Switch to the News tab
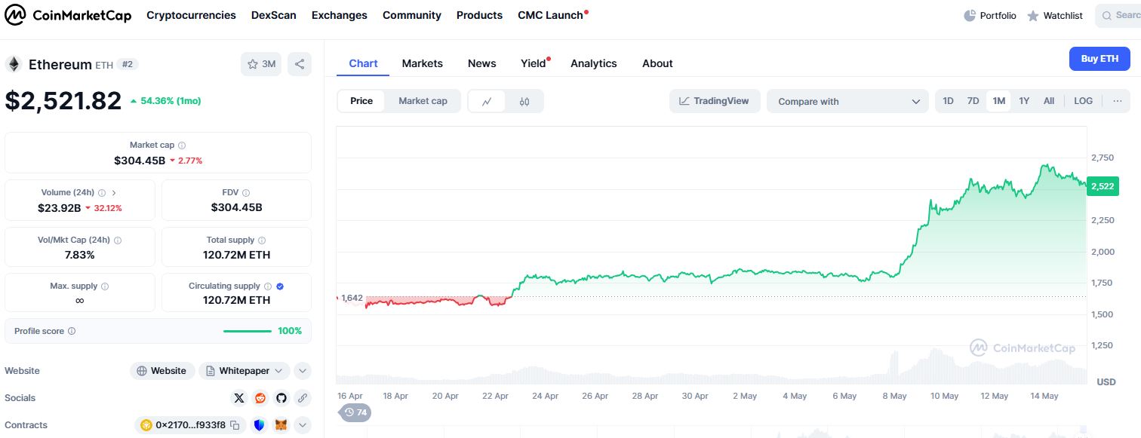The width and height of the screenshot is (1141, 438). (482, 63)
